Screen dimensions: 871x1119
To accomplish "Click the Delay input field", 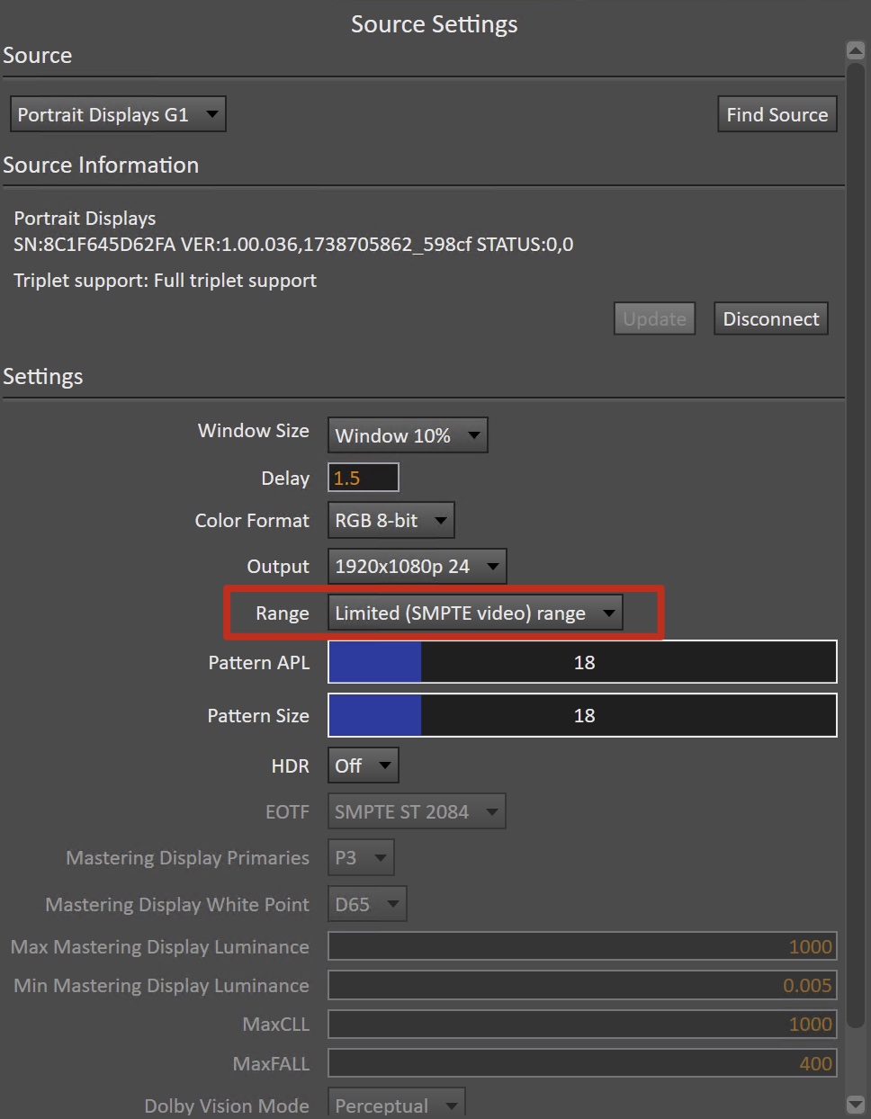I will click(363, 478).
